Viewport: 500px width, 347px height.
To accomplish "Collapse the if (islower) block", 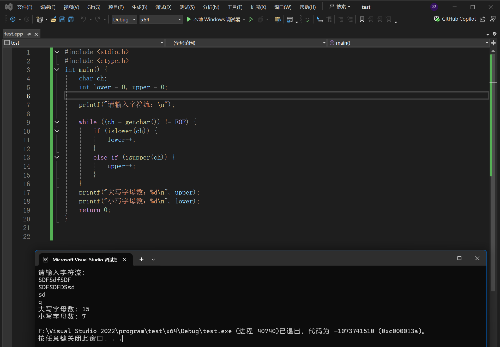I will click(57, 131).
